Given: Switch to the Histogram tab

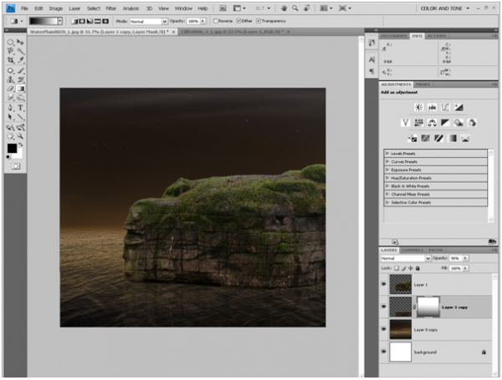Looking at the screenshot, I should (394, 36).
